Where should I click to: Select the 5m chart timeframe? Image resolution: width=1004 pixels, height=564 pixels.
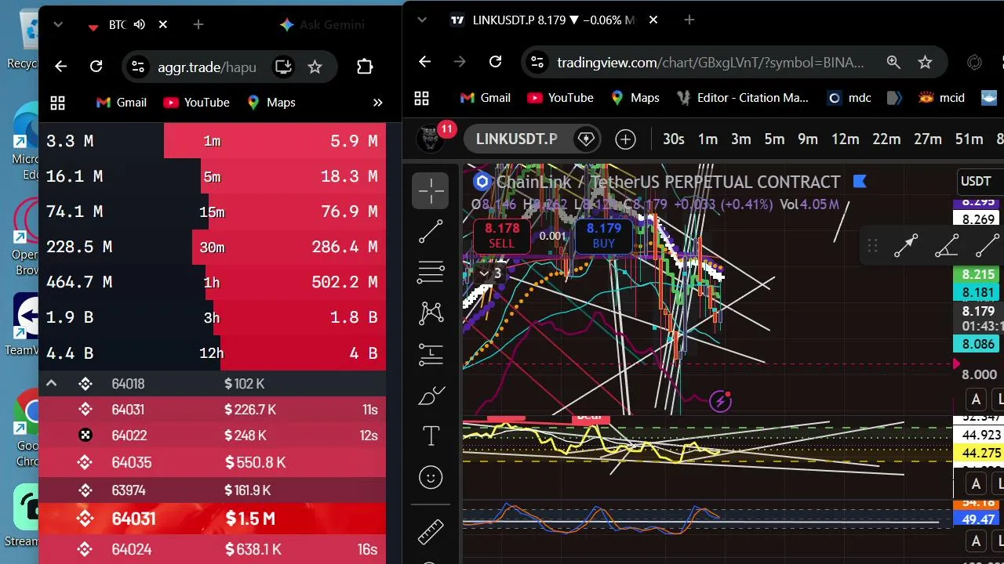[x=774, y=139]
